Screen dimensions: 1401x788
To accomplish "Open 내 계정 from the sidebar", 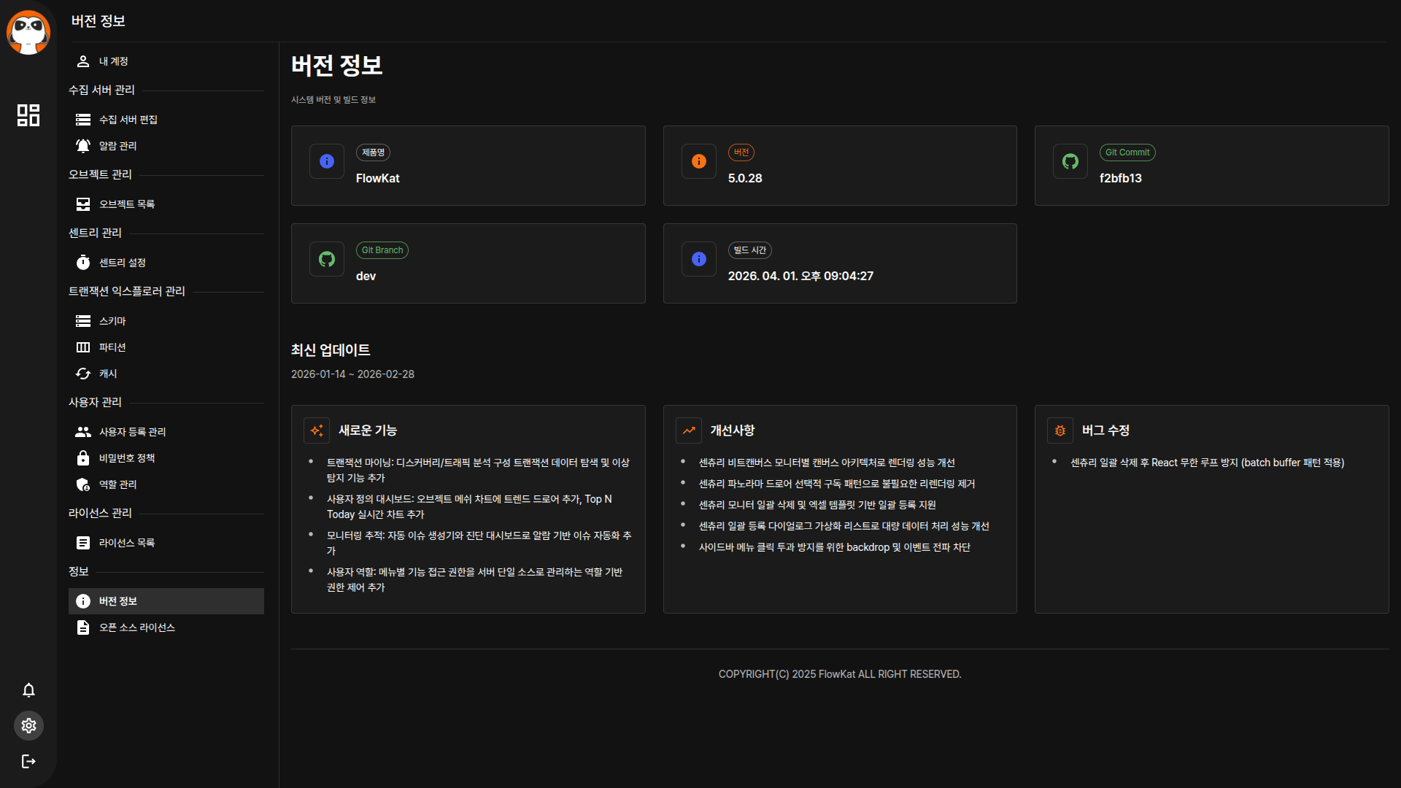I will tap(112, 61).
